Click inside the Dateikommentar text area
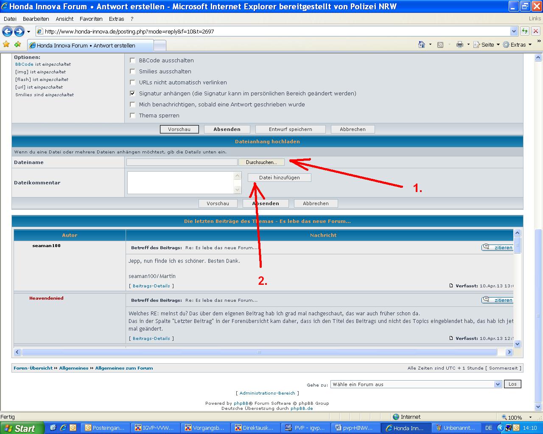This screenshot has width=543, height=434. click(x=181, y=183)
